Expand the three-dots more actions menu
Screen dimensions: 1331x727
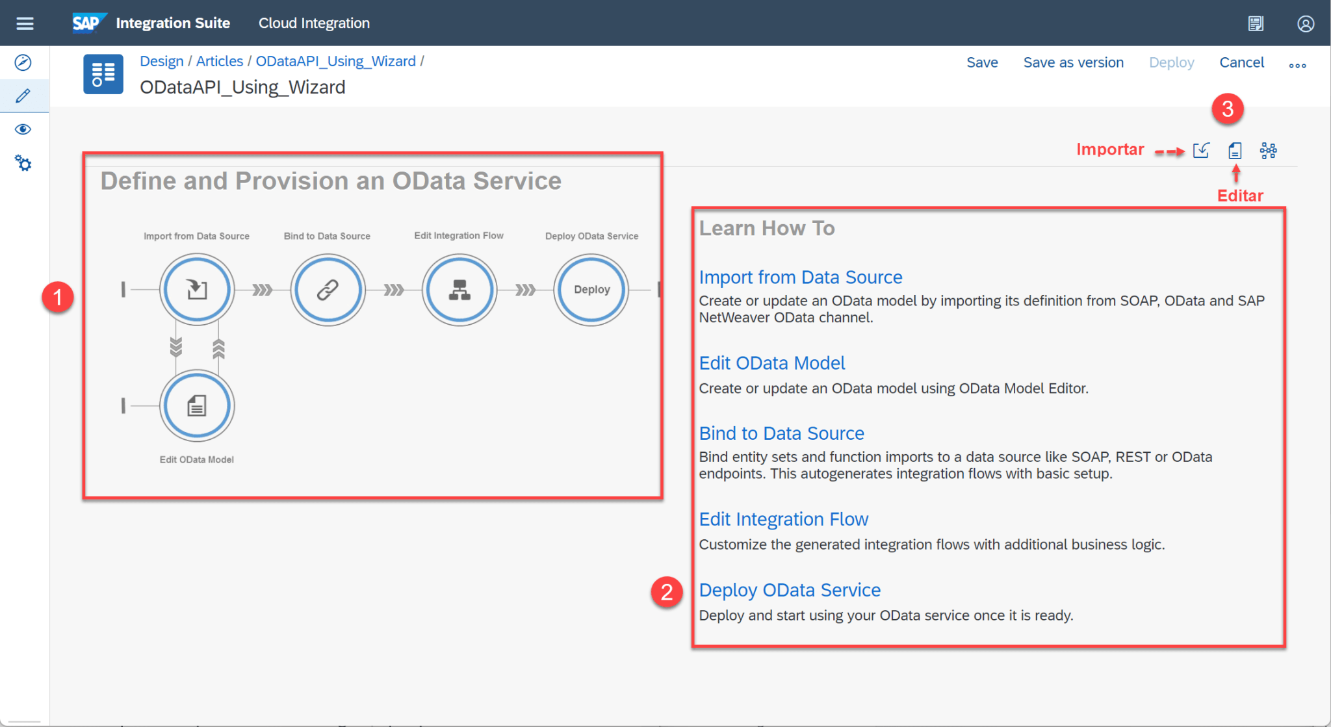(1297, 65)
